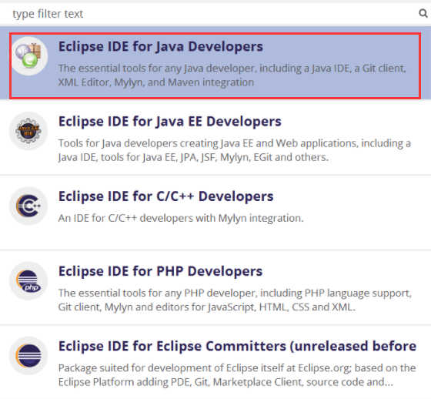This screenshot has height=399, width=431.
Task: Choose Eclipse IDE for C/C++ Developers
Action: [165, 196]
